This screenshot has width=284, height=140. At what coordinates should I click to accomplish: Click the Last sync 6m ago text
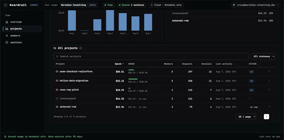(x=269, y=137)
